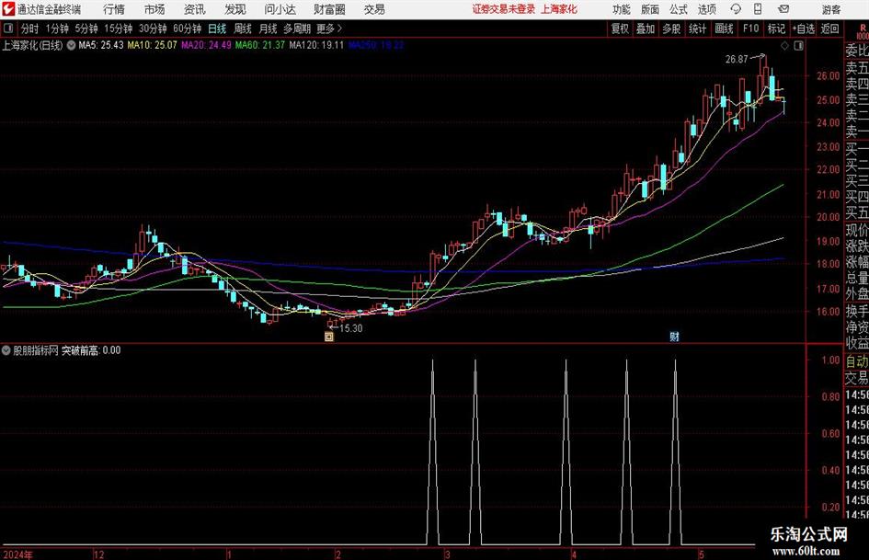This screenshot has width=869, height=560.
Task: Click the 自动 button on right sidebar
Action: point(857,361)
